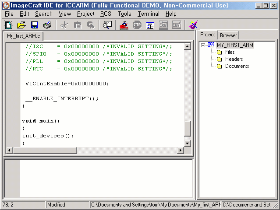280x210 pixels.
Task: Click the Open File folder icon
Action: coord(21,25)
